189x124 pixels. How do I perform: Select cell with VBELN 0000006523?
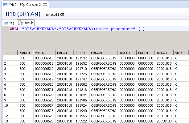(x=44, y=100)
